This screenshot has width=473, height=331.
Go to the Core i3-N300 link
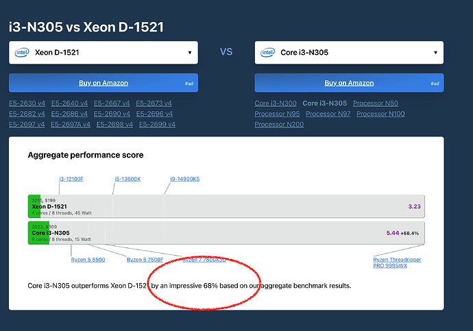coord(276,103)
